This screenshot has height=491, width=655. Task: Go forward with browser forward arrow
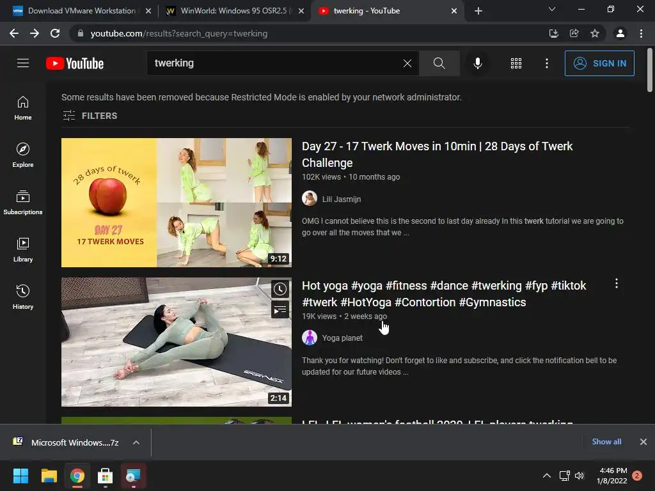point(35,33)
